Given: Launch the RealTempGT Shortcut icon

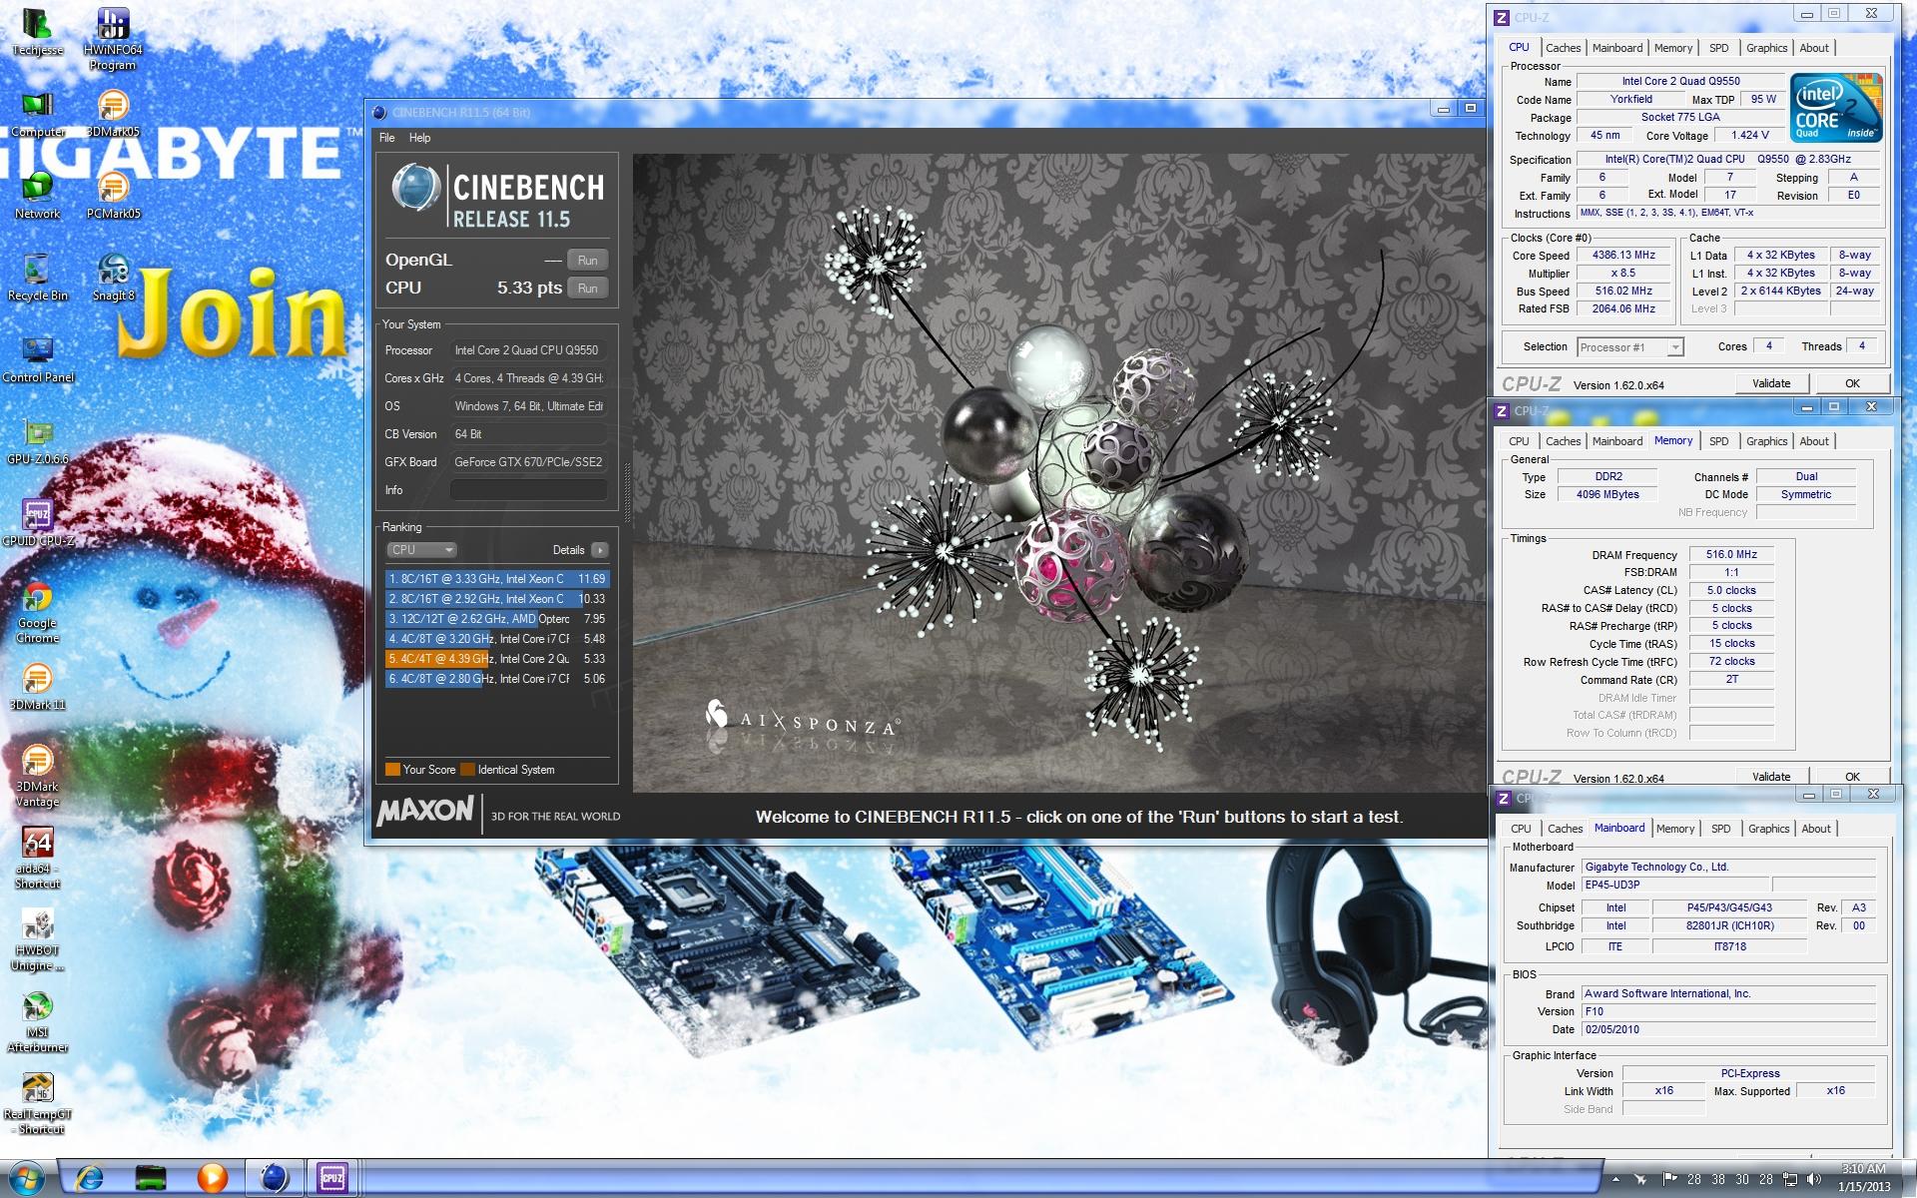Looking at the screenshot, I should [37, 1103].
